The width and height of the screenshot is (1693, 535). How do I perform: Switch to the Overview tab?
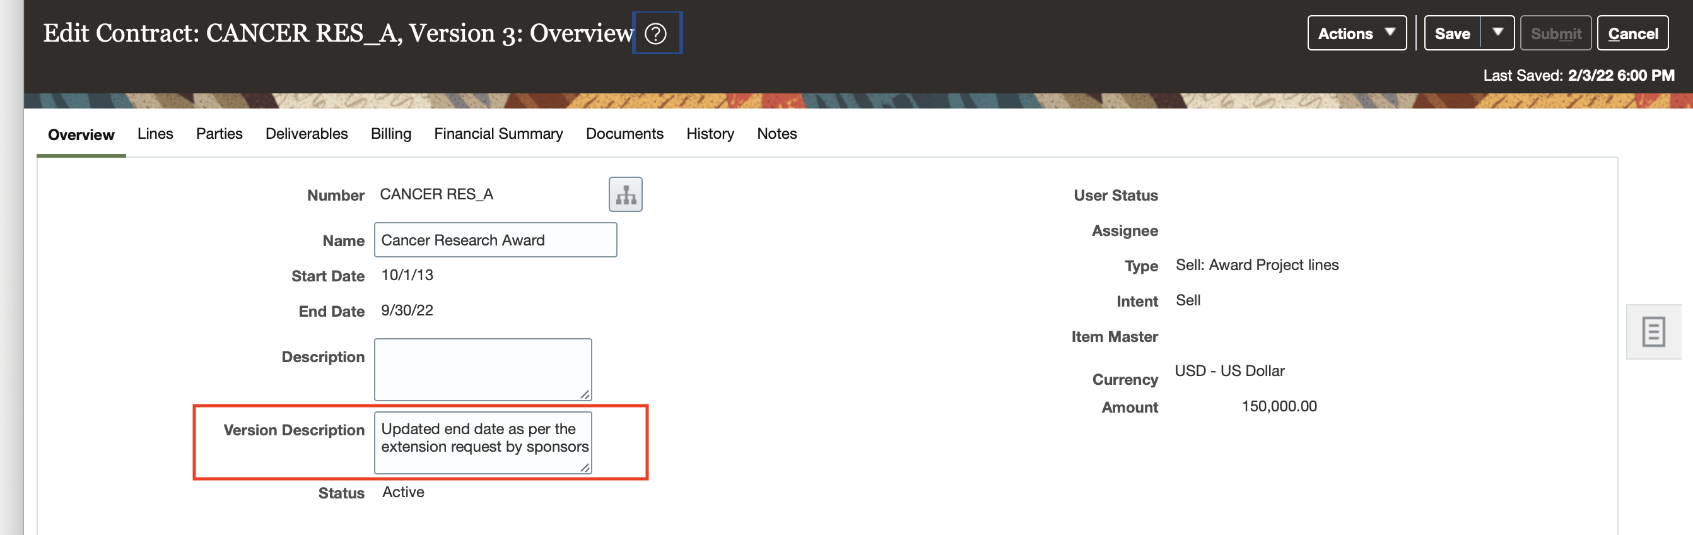point(81,135)
